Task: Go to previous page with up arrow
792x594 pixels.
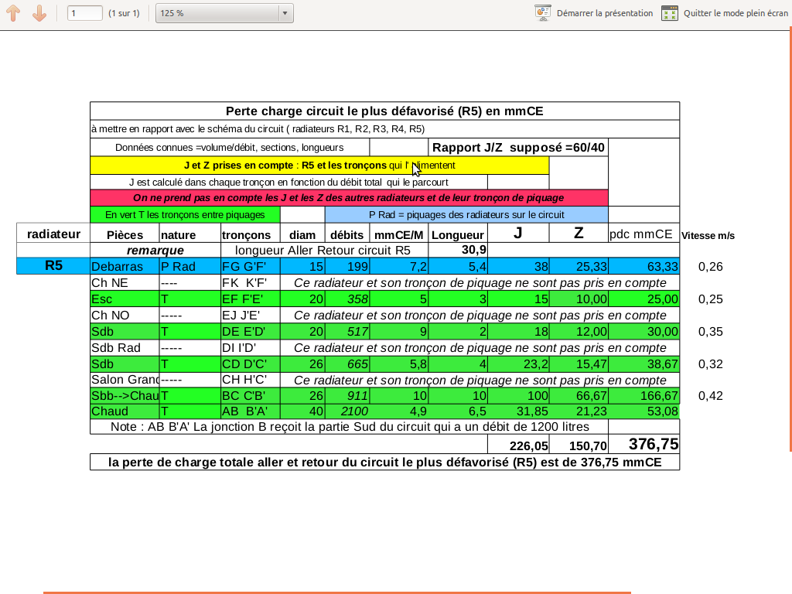Action: pyautogui.click(x=14, y=13)
